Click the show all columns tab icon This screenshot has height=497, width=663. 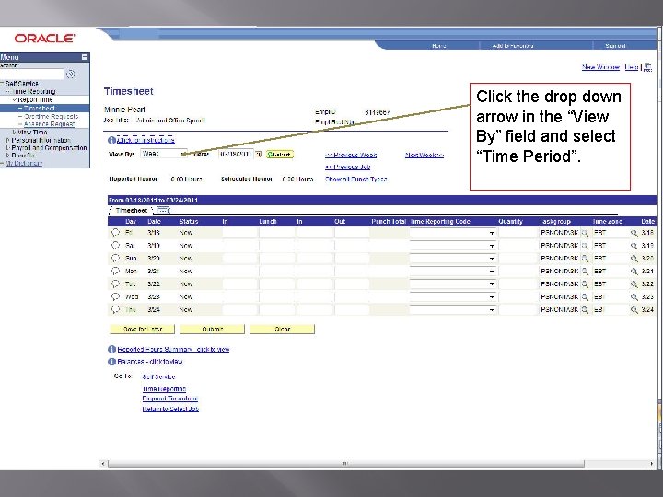[163, 210]
